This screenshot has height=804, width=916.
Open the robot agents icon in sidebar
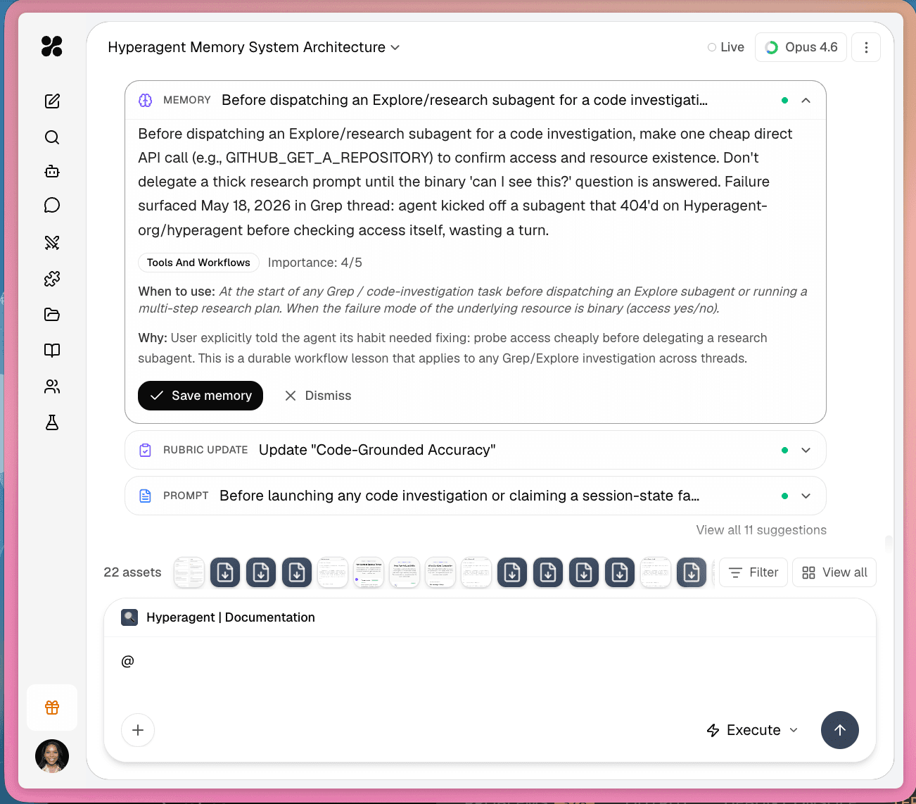(x=52, y=171)
